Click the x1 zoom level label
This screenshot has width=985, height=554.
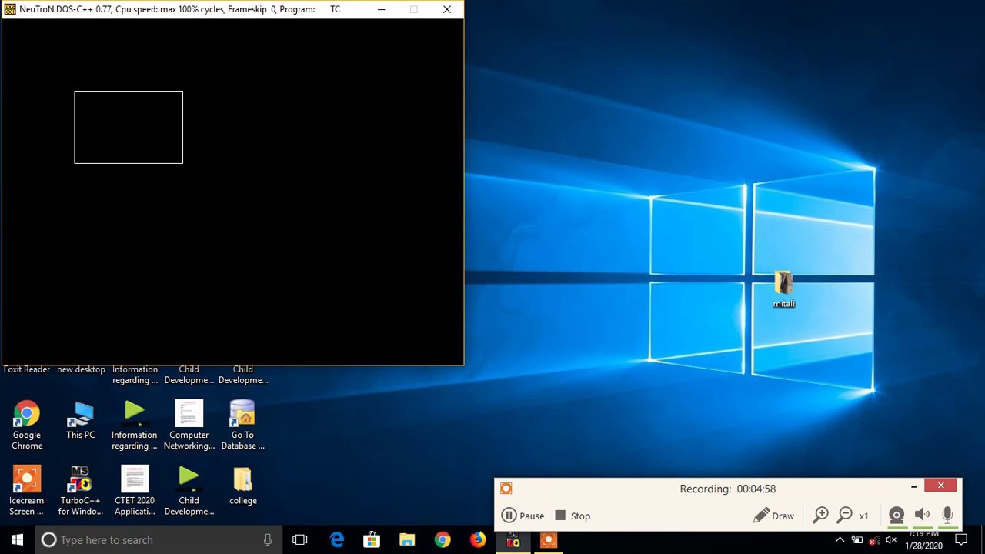click(x=863, y=516)
